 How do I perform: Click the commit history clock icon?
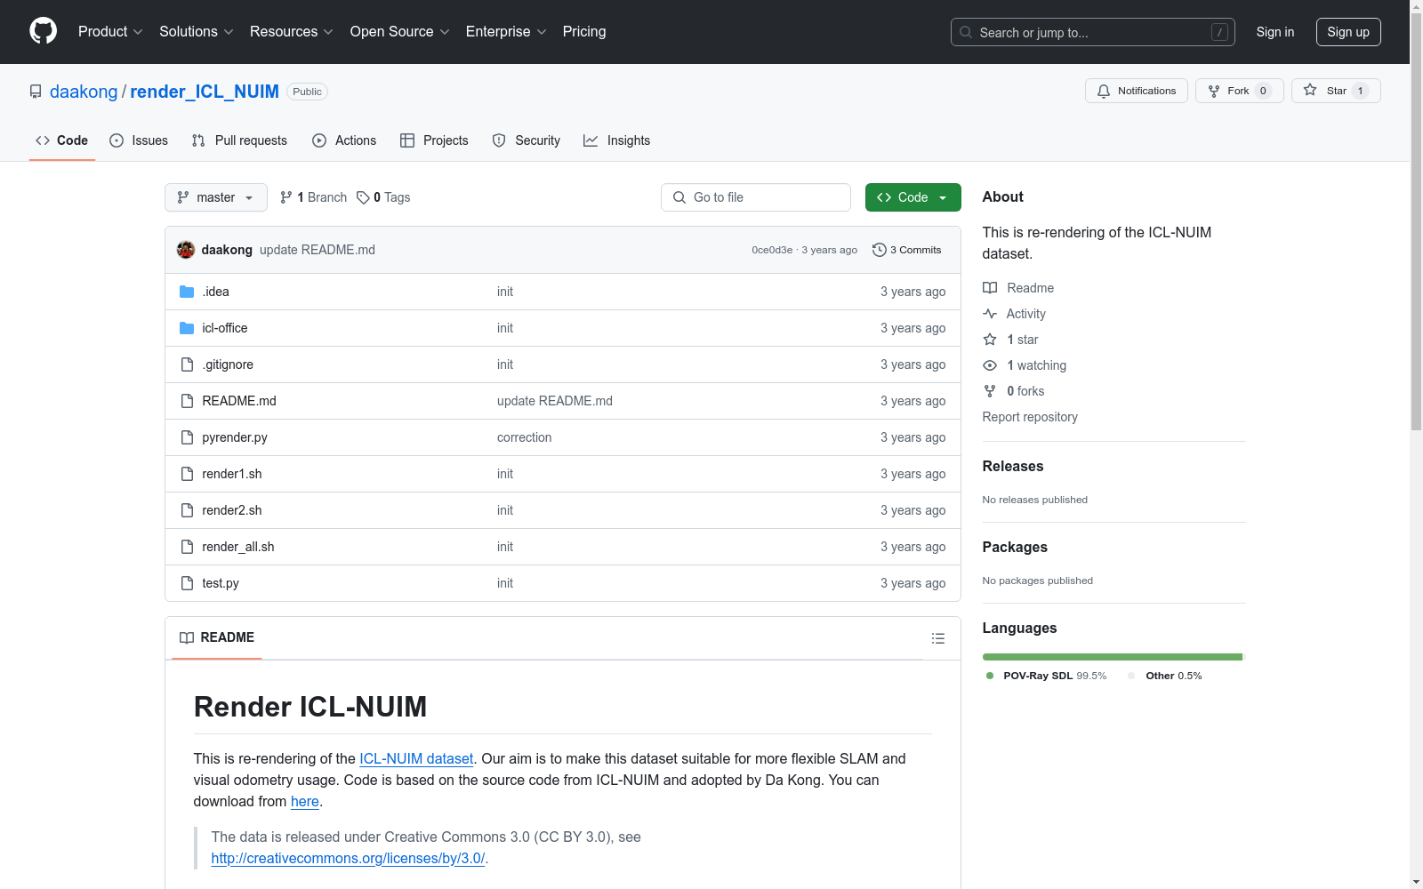[879, 250]
